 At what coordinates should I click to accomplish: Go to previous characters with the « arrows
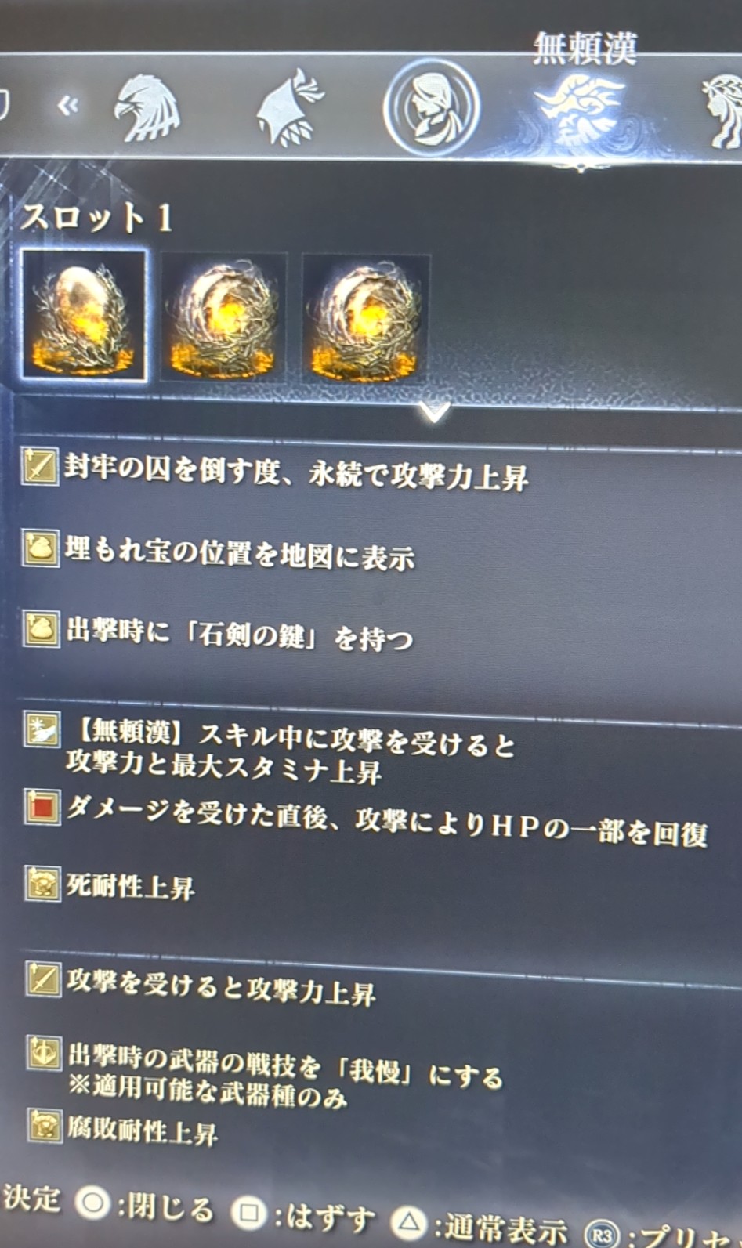point(68,106)
